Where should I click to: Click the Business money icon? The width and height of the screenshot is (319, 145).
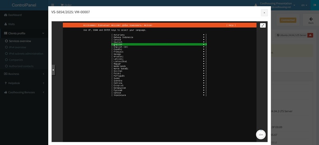tap(6, 74)
